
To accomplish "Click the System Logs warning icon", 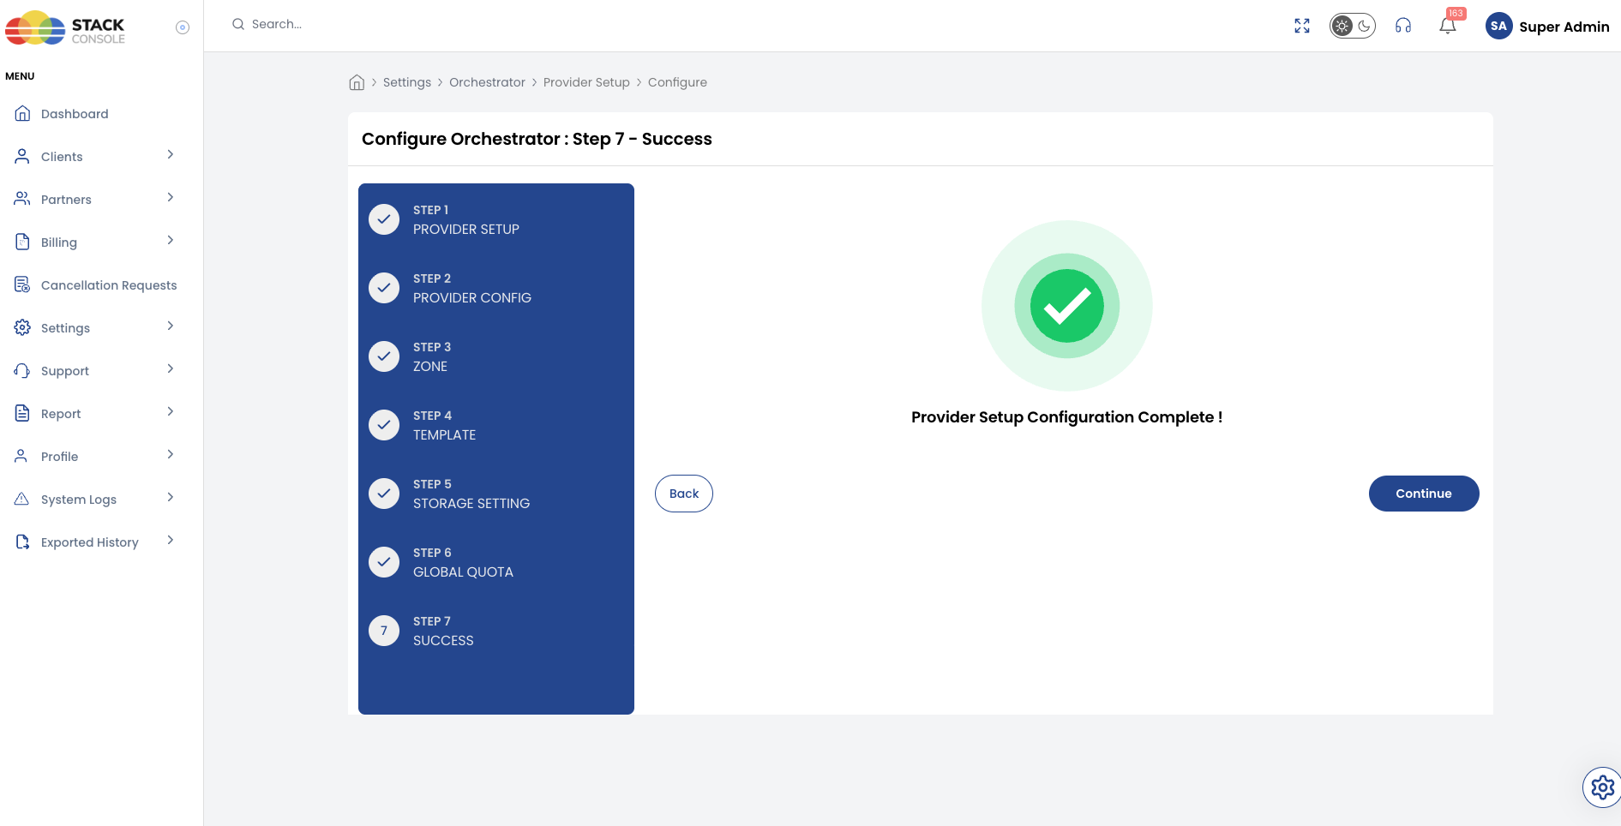I will (22, 499).
